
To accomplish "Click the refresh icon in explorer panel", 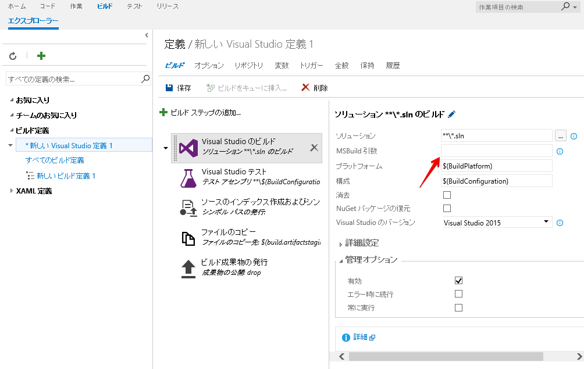I will coord(13,56).
